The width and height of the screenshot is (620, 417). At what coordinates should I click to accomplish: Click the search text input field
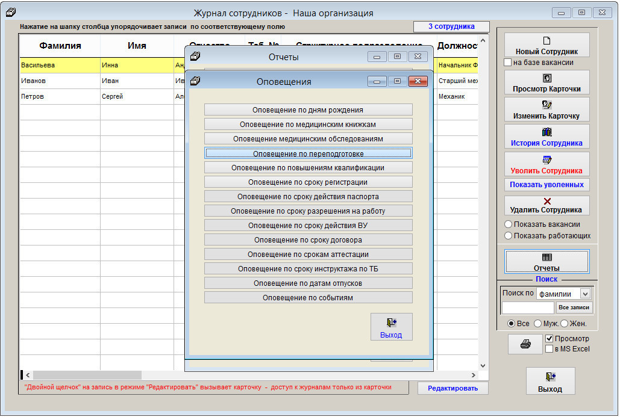point(527,307)
